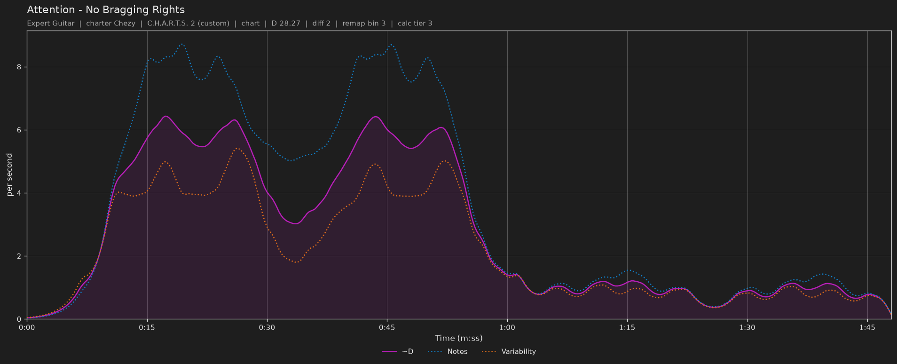Image resolution: width=897 pixels, height=364 pixels.
Task: Click the y-axis tick label 4
Action: click(20, 193)
